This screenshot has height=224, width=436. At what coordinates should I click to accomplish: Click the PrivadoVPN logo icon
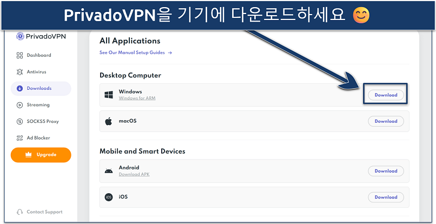[x=20, y=36]
